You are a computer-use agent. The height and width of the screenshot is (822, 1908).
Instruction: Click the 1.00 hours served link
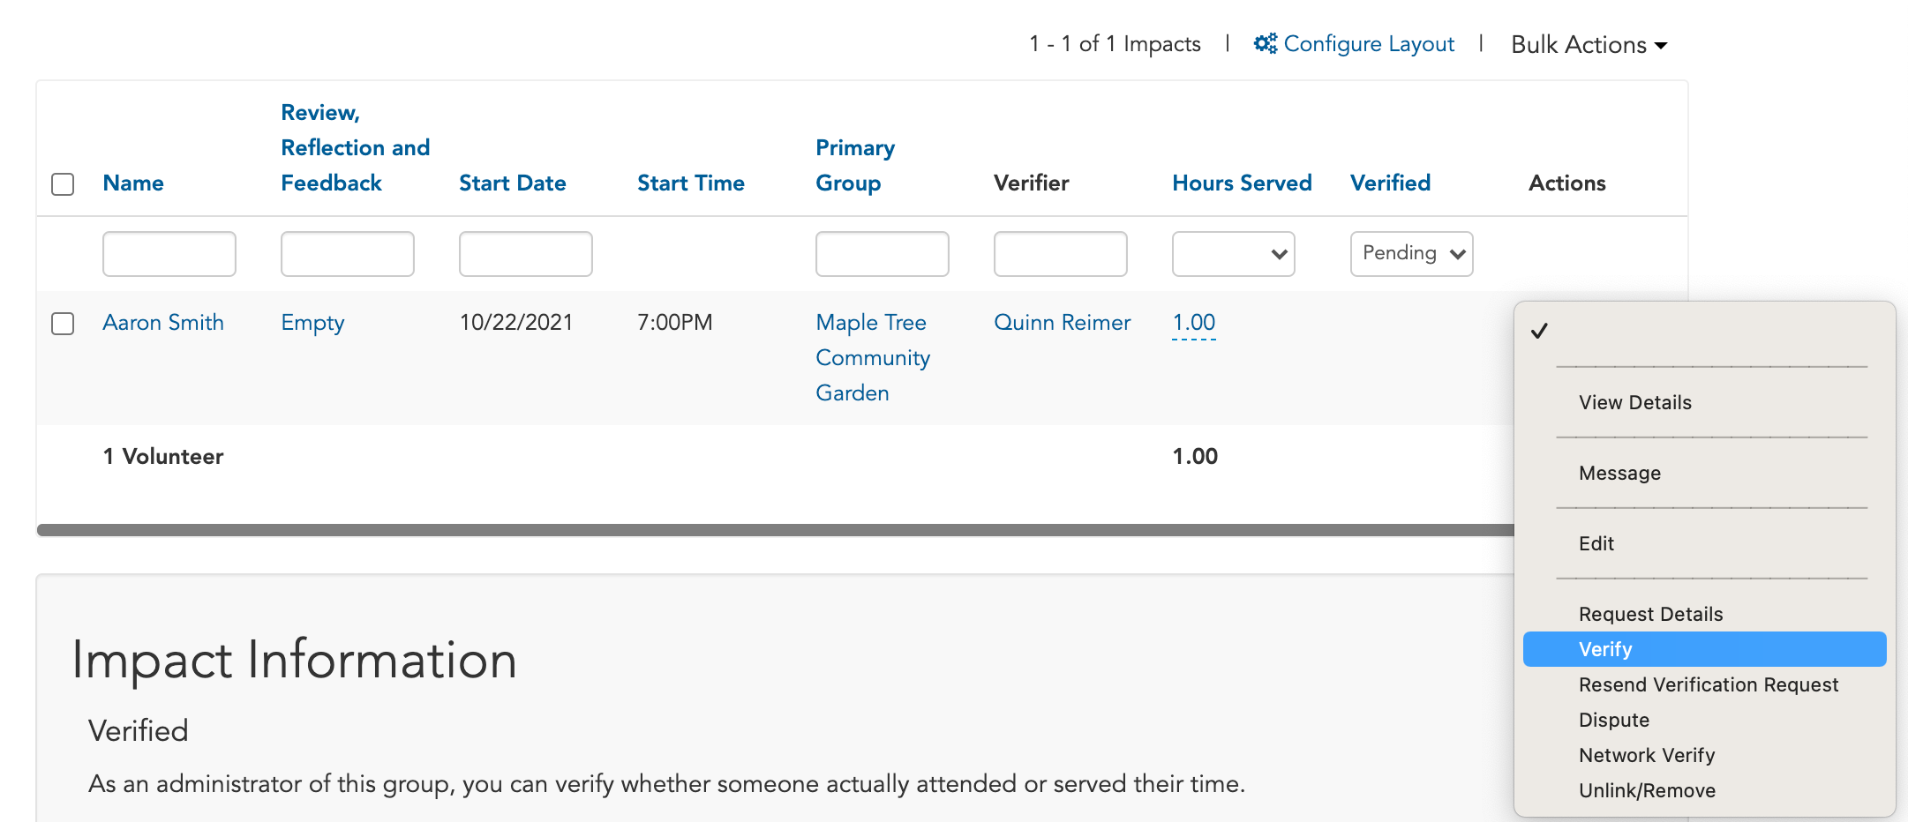coord(1194,323)
